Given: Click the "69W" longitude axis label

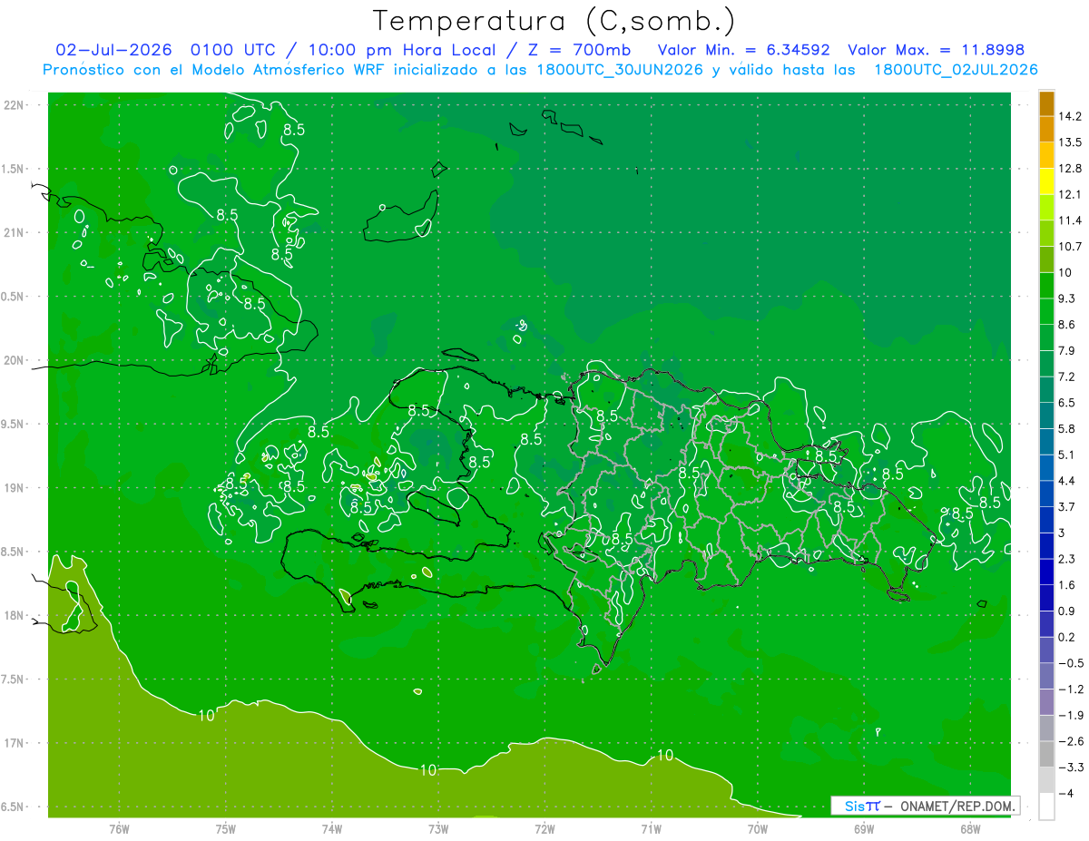Looking at the screenshot, I should [x=864, y=829].
